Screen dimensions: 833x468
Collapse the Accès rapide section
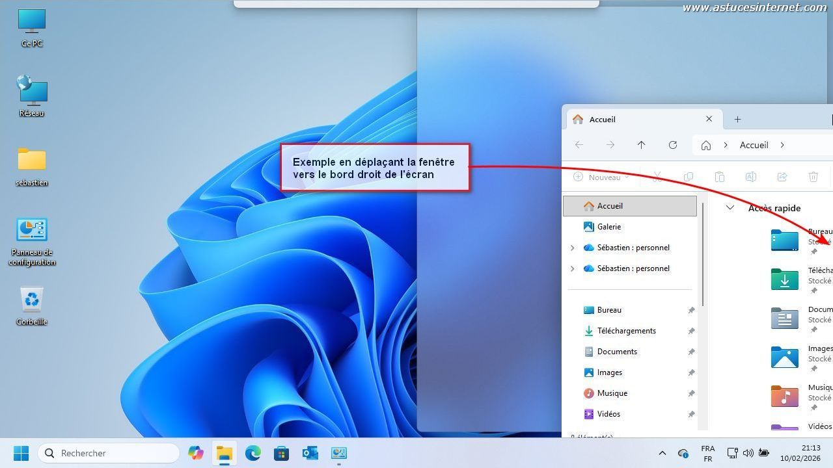[x=730, y=208]
